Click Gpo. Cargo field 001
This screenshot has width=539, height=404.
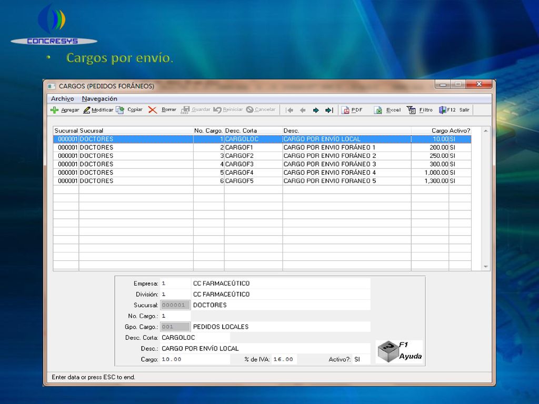coord(175,327)
